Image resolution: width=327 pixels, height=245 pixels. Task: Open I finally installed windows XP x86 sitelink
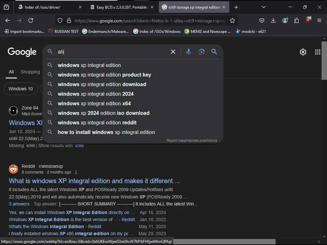(71, 234)
